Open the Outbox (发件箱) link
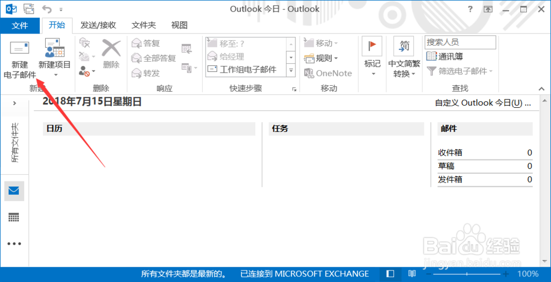 click(x=450, y=180)
